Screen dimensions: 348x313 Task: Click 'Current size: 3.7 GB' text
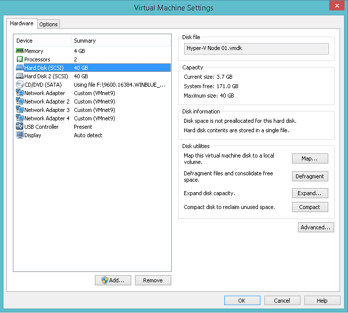coord(208,77)
